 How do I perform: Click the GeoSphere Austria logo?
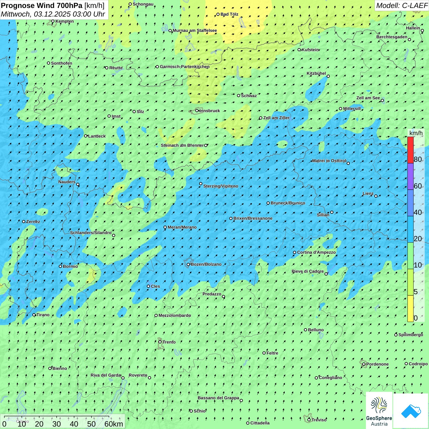pyautogui.click(x=379, y=410)
